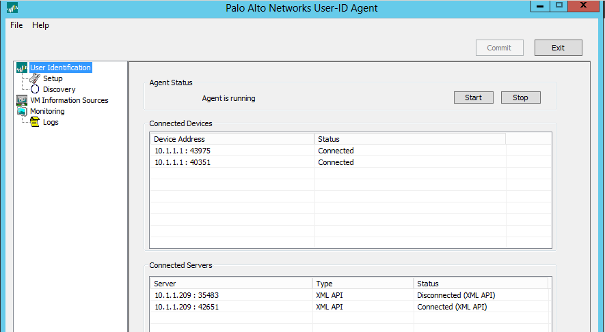Click the Logs scroll icon
This screenshot has width=605, height=332.
[35, 122]
